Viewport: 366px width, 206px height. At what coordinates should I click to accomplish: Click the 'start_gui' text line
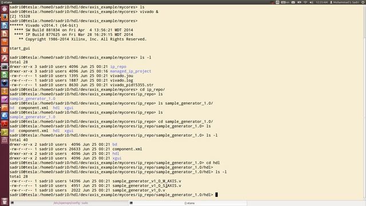[x=19, y=48]
